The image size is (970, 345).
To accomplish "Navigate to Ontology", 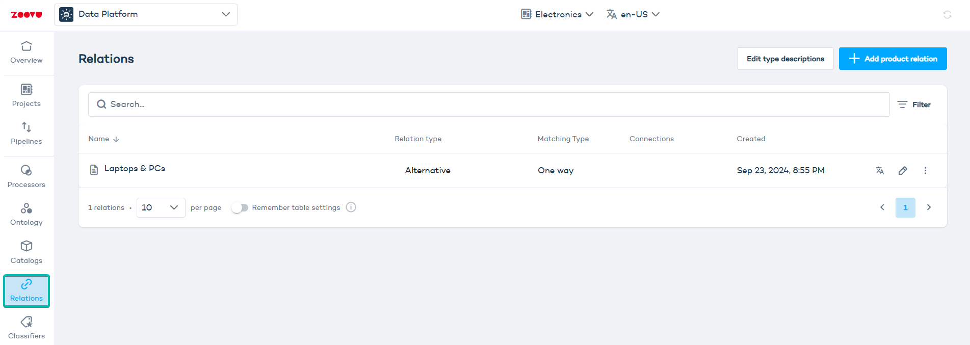I will pos(27,215).
